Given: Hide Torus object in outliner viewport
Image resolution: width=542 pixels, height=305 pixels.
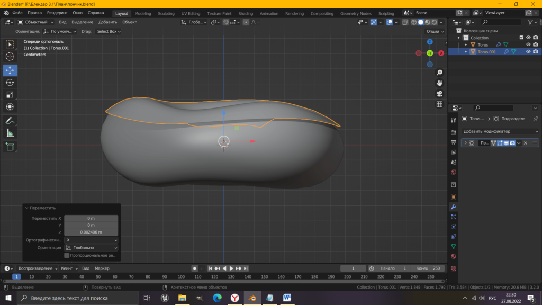Looking at the screenshot, I should 528,44.
